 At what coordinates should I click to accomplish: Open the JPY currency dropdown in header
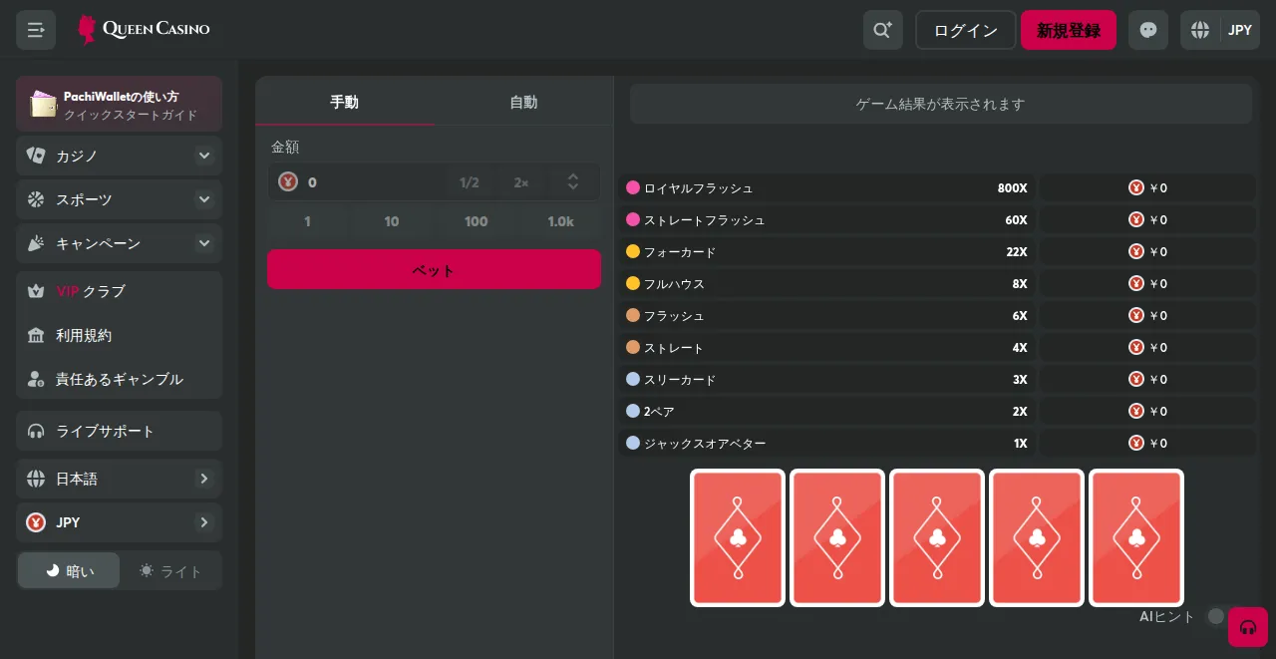(1240, 30)
